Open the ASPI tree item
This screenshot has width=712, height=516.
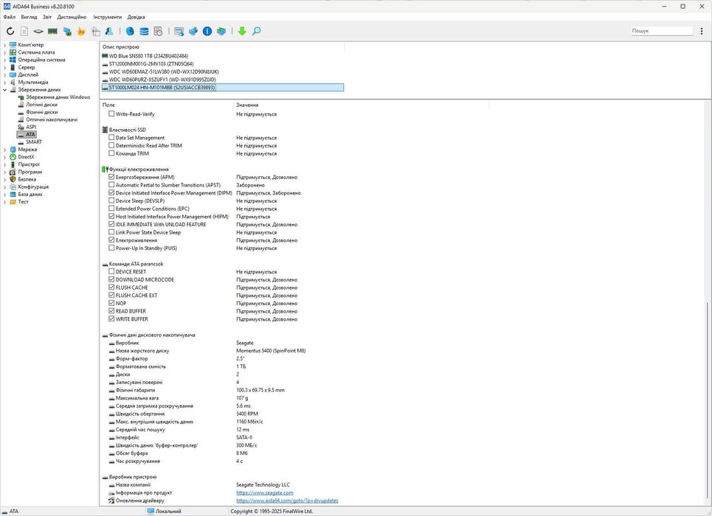pyautogui.click(x=31, y=127)
